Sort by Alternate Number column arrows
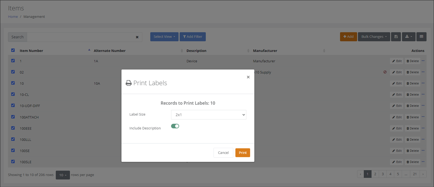Screen dimensions: 434x187 point(182,51)
